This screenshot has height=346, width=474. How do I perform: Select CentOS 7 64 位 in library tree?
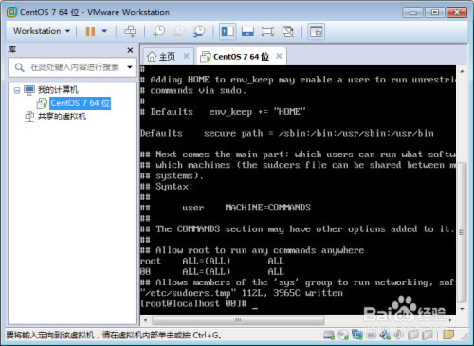[x=81, y=103]
